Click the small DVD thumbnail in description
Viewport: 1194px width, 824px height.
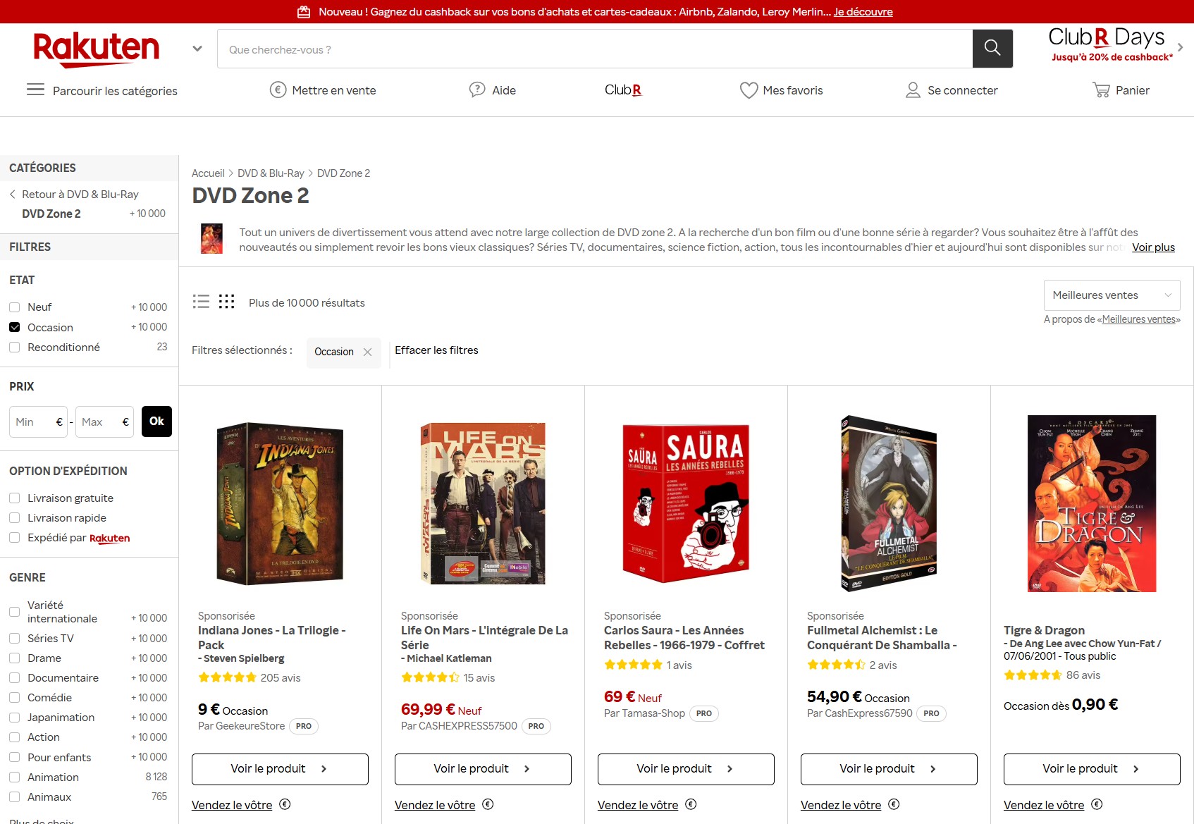(x=211, y=238)
